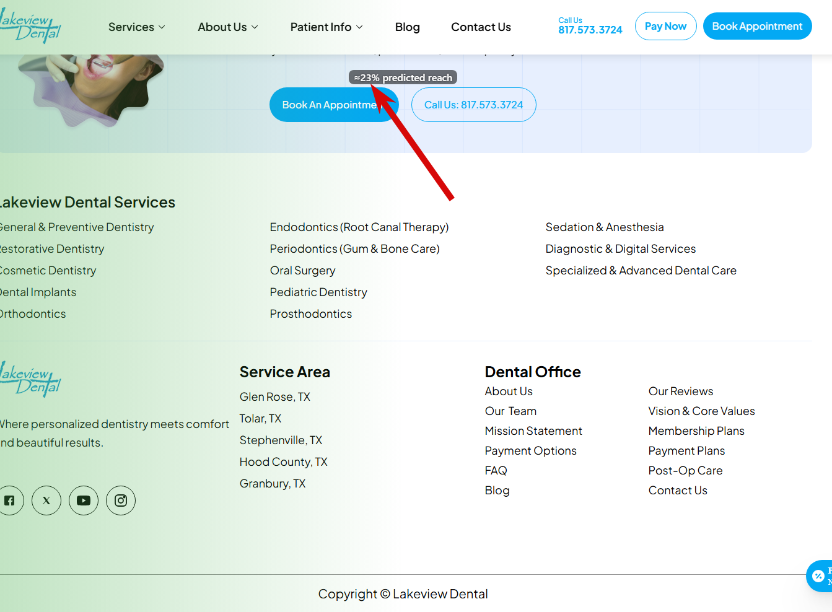Open Contact Us in the top navigation
The height and width of the screenshot is (612, 832).
481,27
